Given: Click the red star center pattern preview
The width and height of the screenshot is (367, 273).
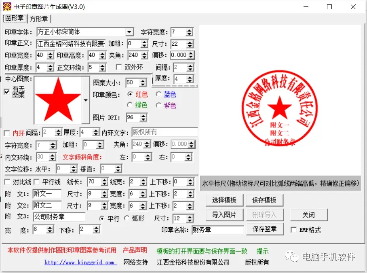Looking at the screenshot, I should pos(58,100).
